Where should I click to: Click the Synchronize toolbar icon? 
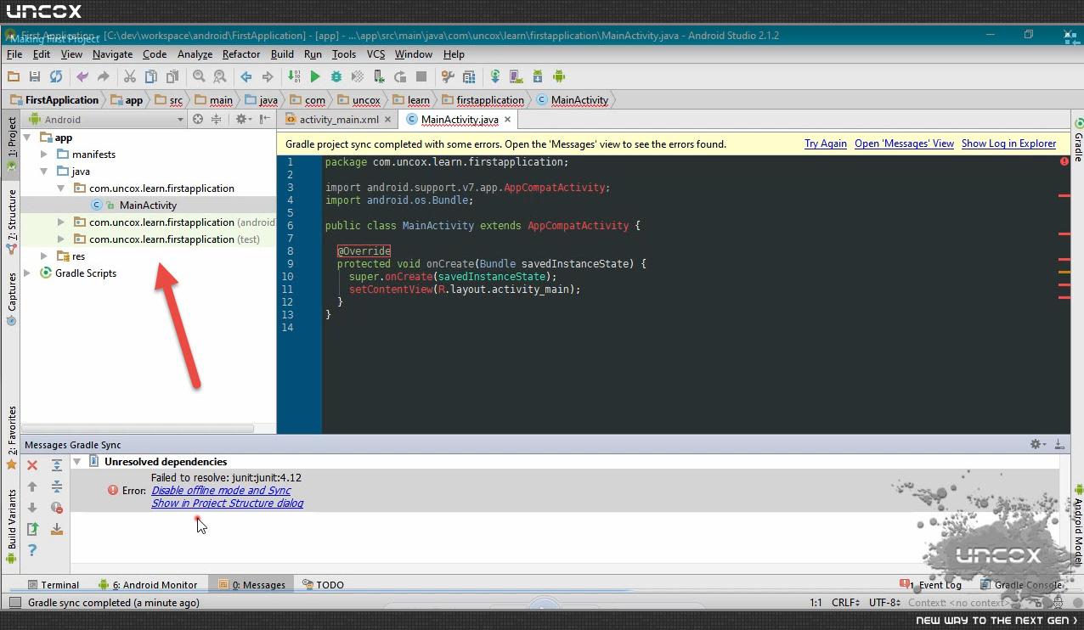click(x=56, y=76)
